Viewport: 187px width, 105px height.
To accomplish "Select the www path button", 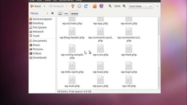I will tap(75, 13).
